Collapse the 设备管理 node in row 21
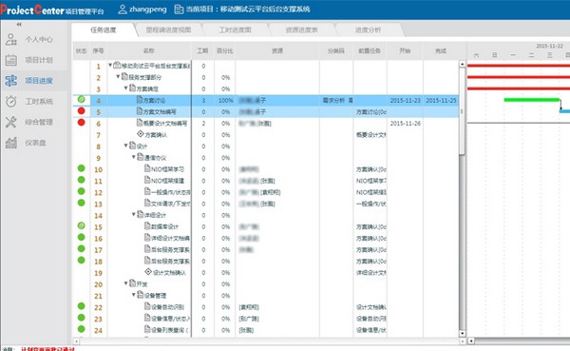The image size is (570, 351). point(133,295)
